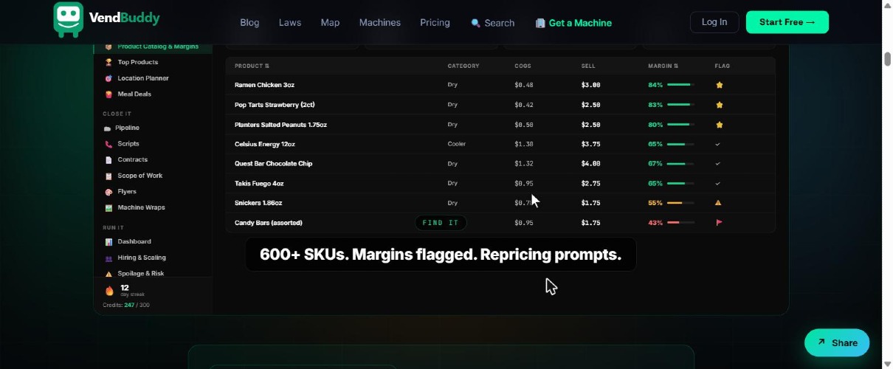Click the Takis Fuego 4oz product name

click(259, 184)
